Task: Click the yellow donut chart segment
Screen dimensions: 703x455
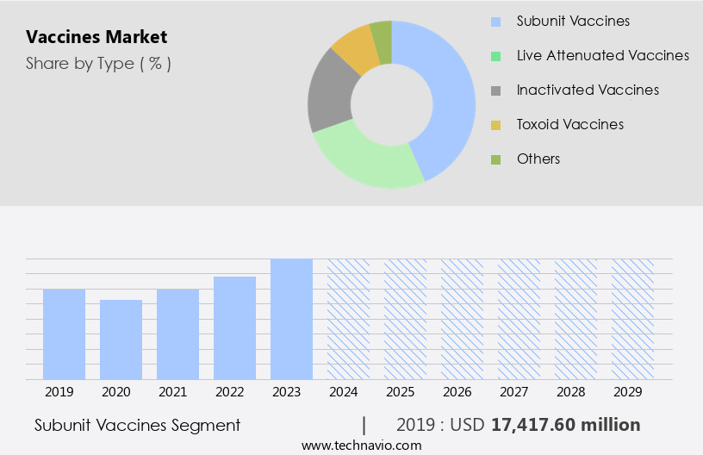Action: pyautogui.click(x=355, y=49)
